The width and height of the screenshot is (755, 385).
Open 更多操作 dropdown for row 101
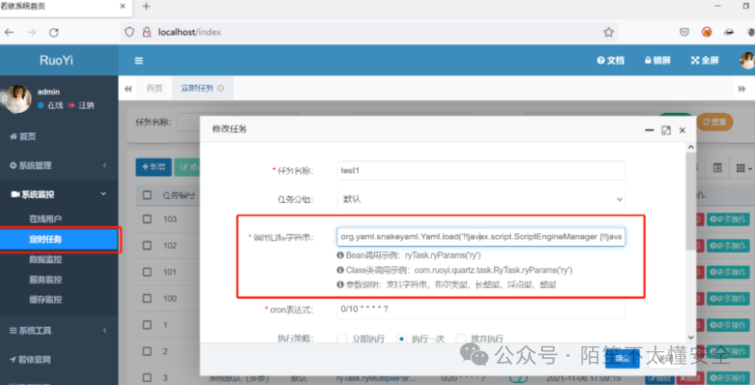[729, 272]
